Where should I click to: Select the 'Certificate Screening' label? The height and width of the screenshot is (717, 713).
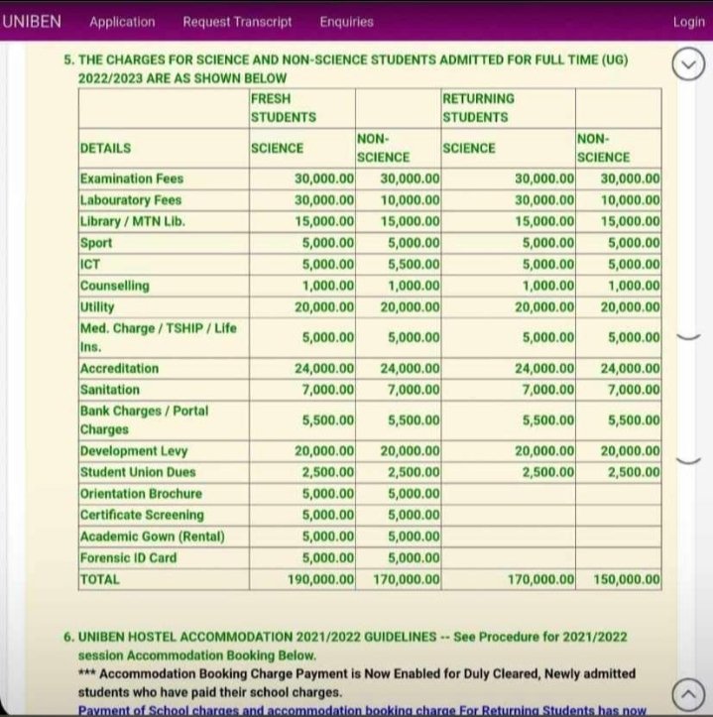coord(142,515)
